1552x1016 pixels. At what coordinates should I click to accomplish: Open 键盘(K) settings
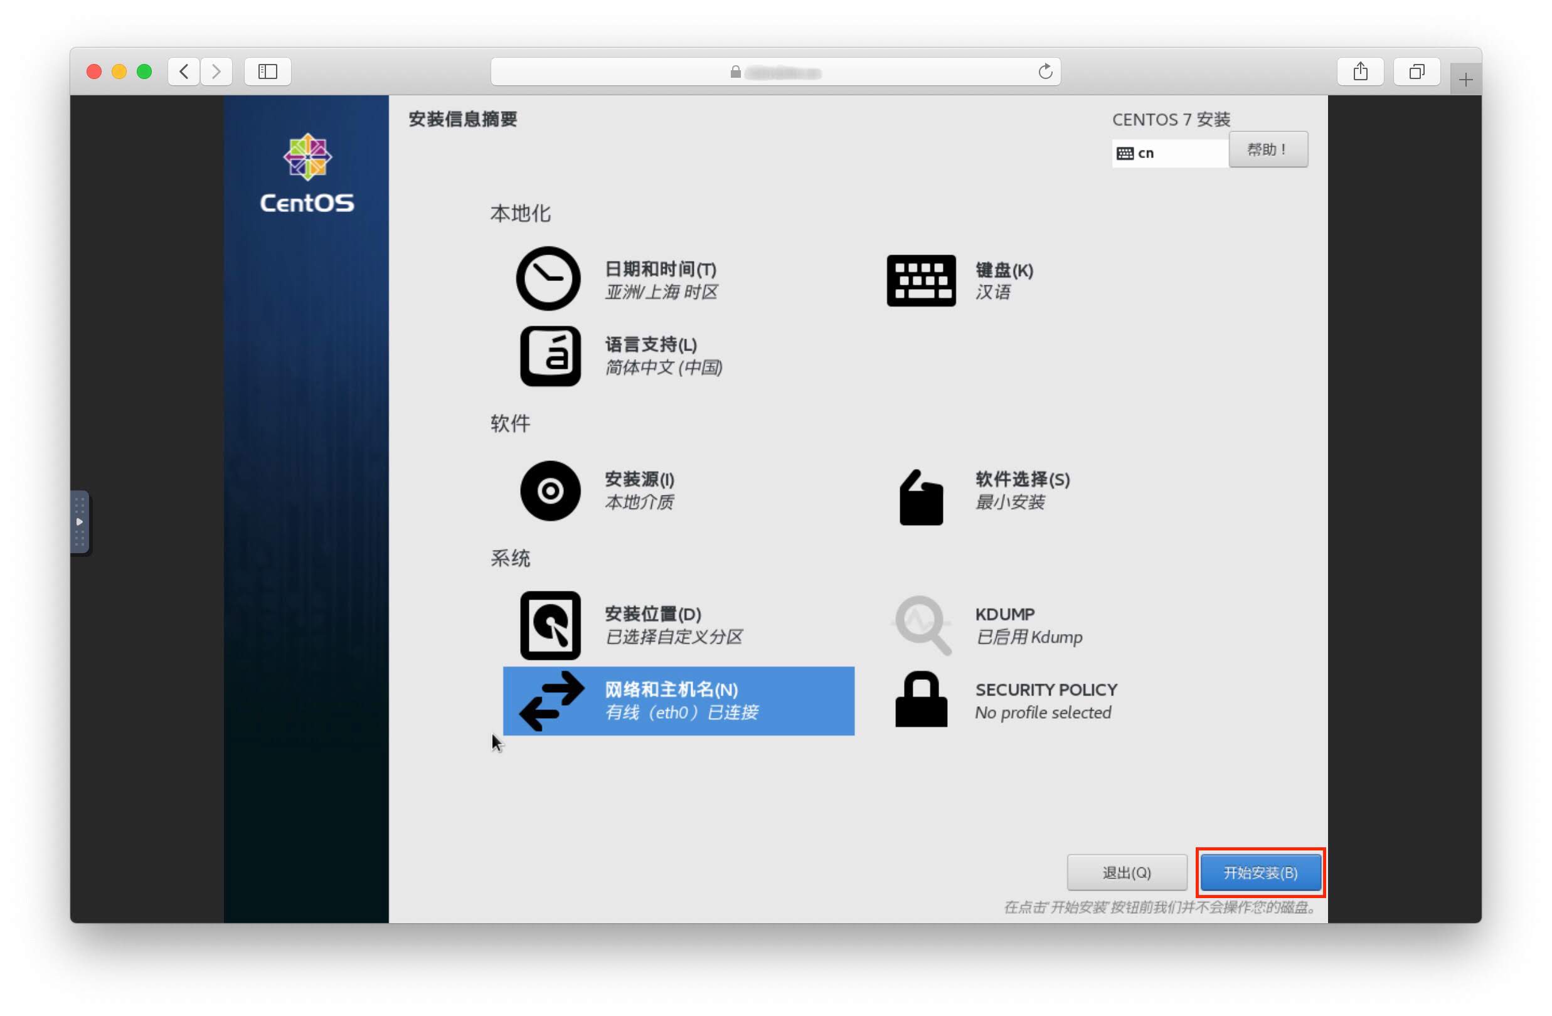[x=1004, y=270]
